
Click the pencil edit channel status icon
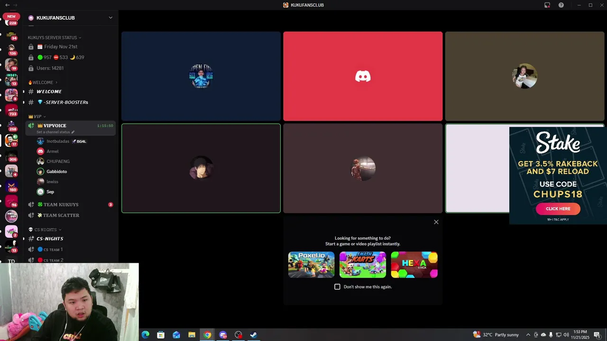pyautogui.click(x=73, y=132)
